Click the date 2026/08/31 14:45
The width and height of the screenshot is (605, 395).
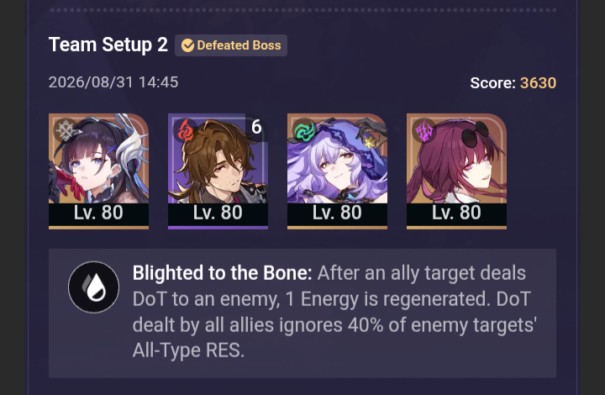tap(113, 82)
